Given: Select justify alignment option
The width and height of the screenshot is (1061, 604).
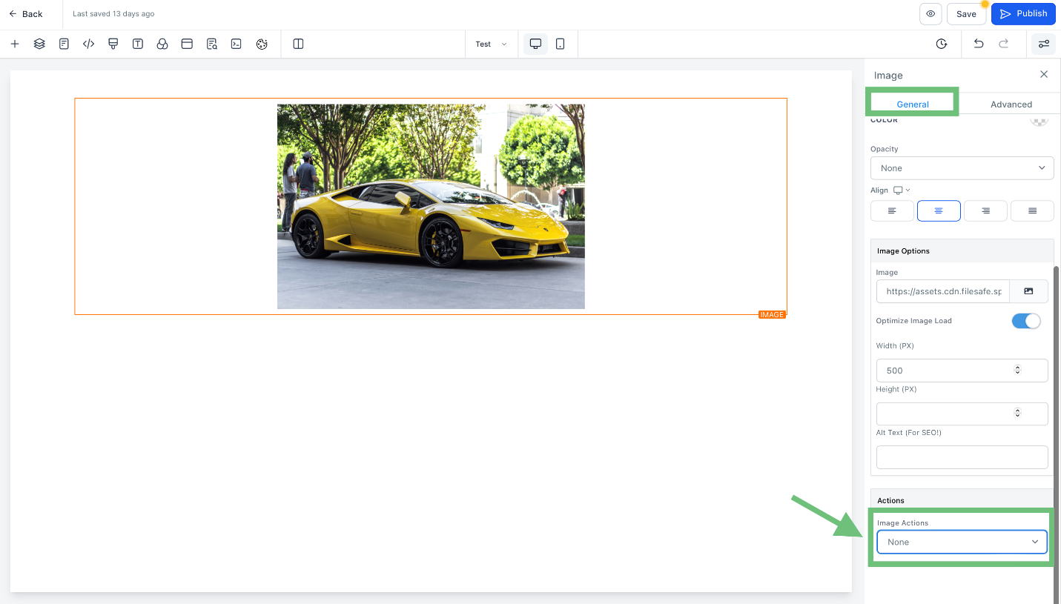Looking at the screenshot, I should (x=1032, y=211).
